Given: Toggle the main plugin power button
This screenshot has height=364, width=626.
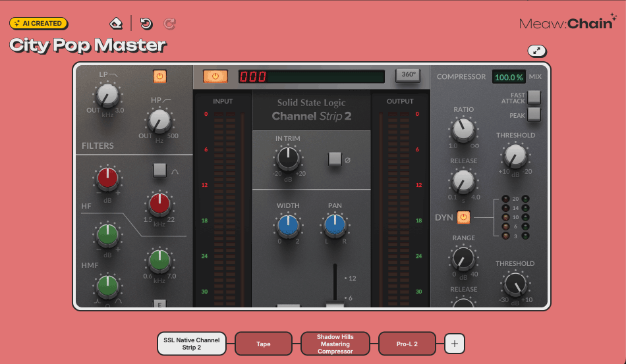Looking at the screenshot, I should pos(215,76).
